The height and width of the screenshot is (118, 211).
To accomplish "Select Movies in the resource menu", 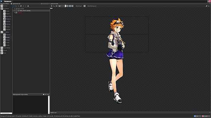I will pyautogui.click(x=6, y=45).
